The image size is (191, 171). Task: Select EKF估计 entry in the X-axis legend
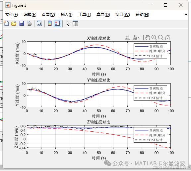click(x=149, y=56)
